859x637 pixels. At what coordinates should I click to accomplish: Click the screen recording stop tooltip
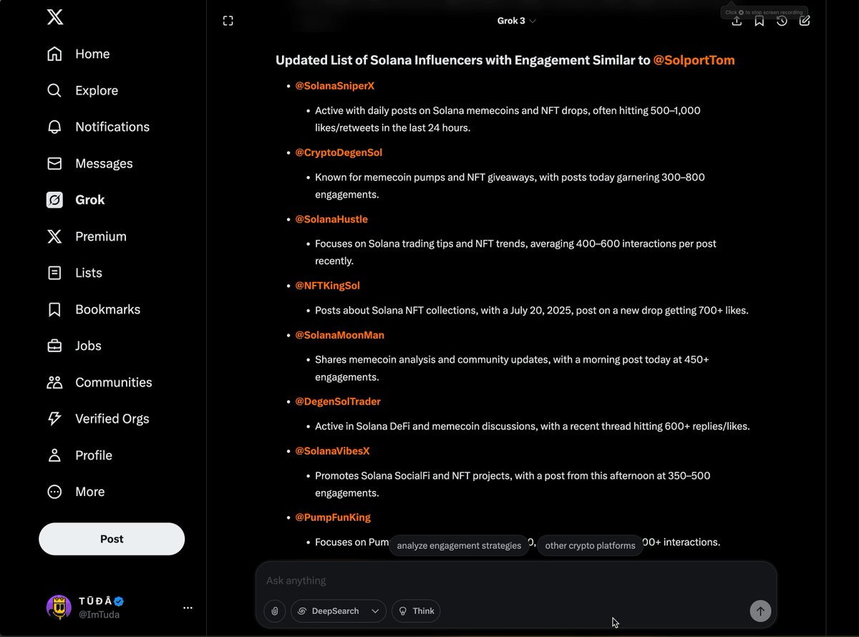pyautogui.click(x=764, y=12)
